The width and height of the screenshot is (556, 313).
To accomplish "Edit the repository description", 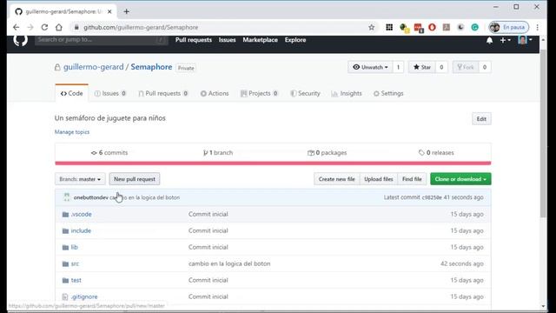I will pos(481,119).
